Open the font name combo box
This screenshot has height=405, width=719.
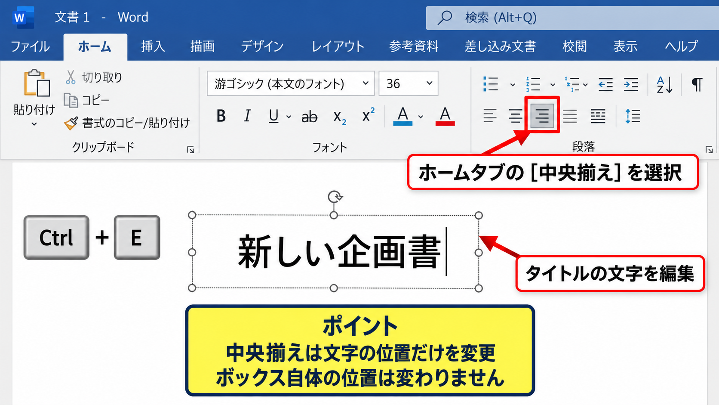[x=291, y=83]
